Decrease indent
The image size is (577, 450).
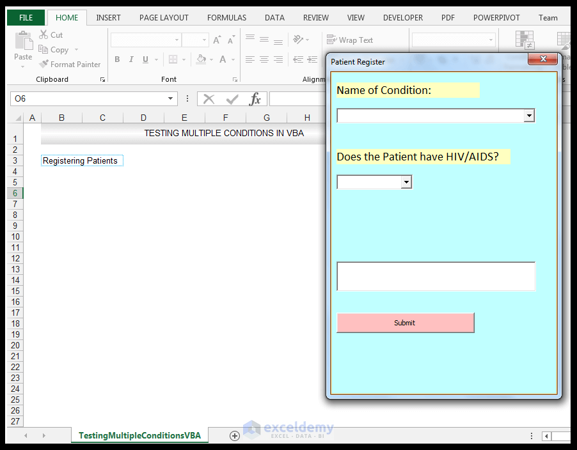point(298,59)
